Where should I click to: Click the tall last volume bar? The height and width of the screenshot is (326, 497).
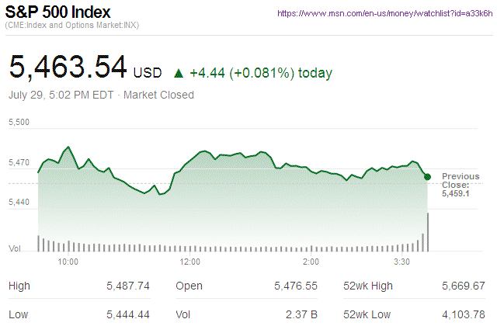(x=427, y=231)
